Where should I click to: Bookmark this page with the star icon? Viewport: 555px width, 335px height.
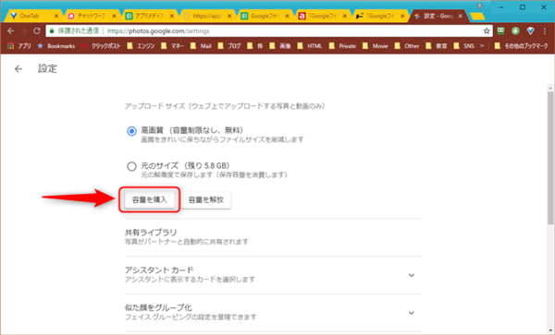(487, 31)
